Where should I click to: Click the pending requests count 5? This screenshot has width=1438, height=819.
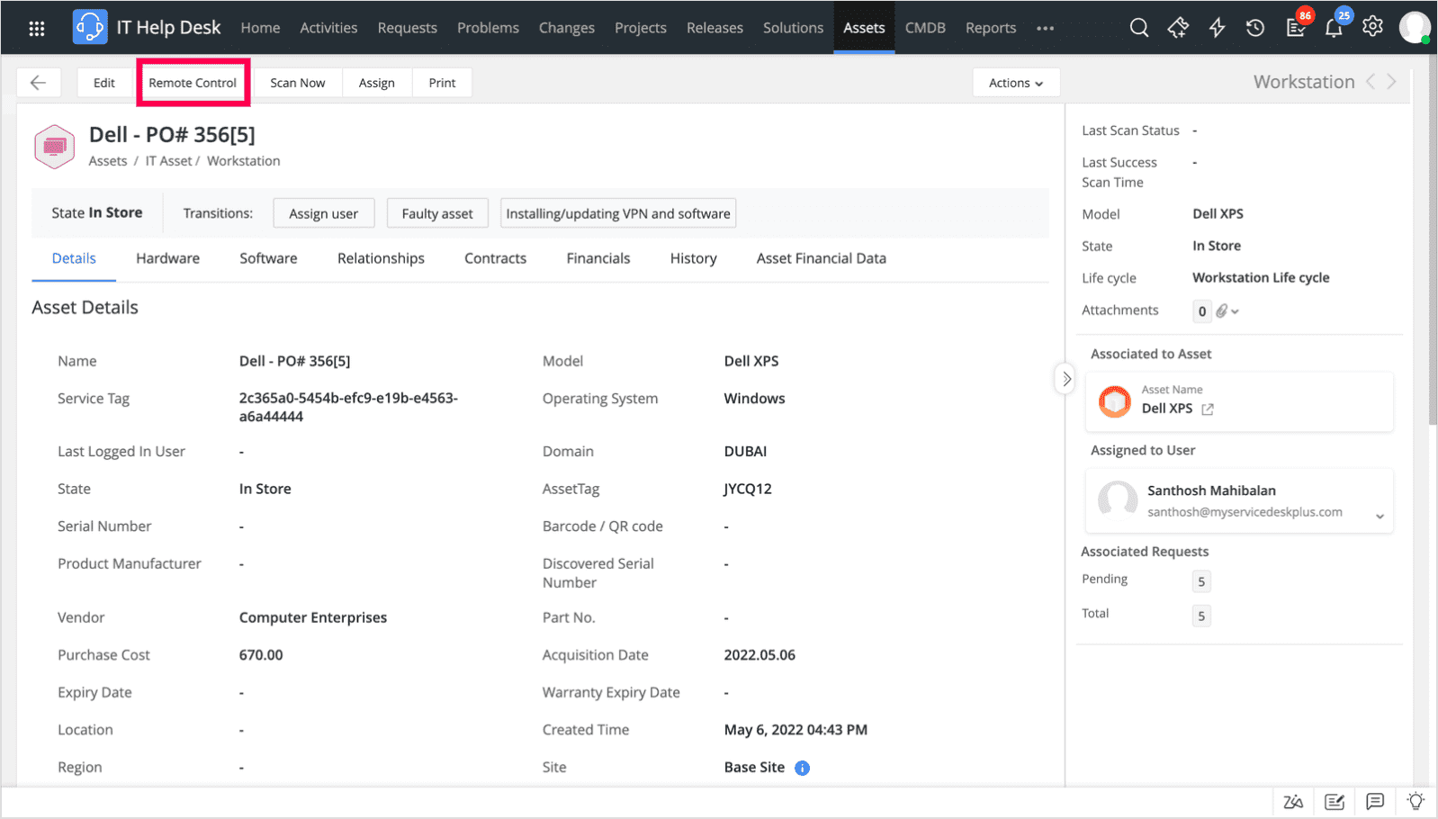[x=1200, y=581]
